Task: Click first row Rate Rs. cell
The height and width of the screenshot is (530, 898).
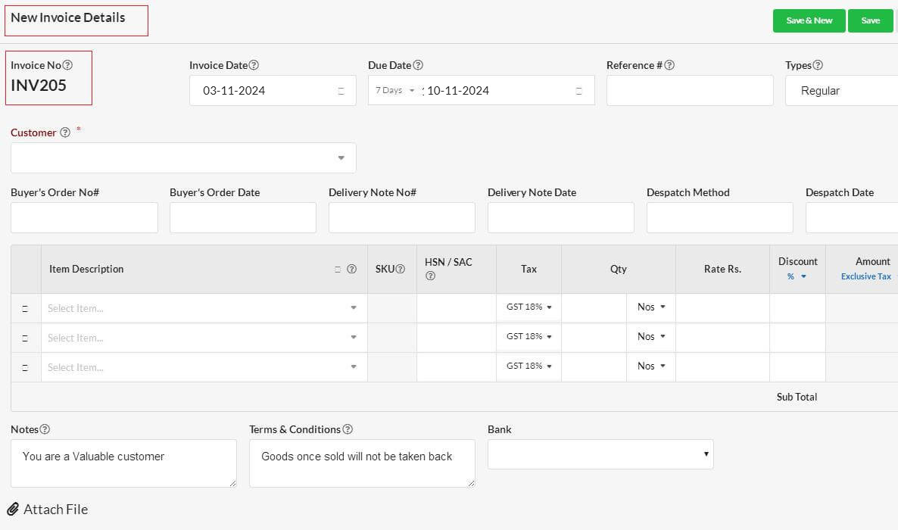Action: (723, 308)
